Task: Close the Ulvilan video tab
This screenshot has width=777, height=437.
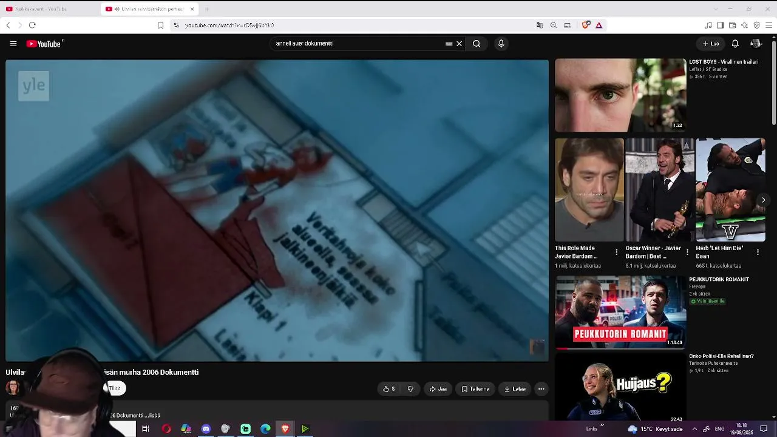Action: pos(192,9)
